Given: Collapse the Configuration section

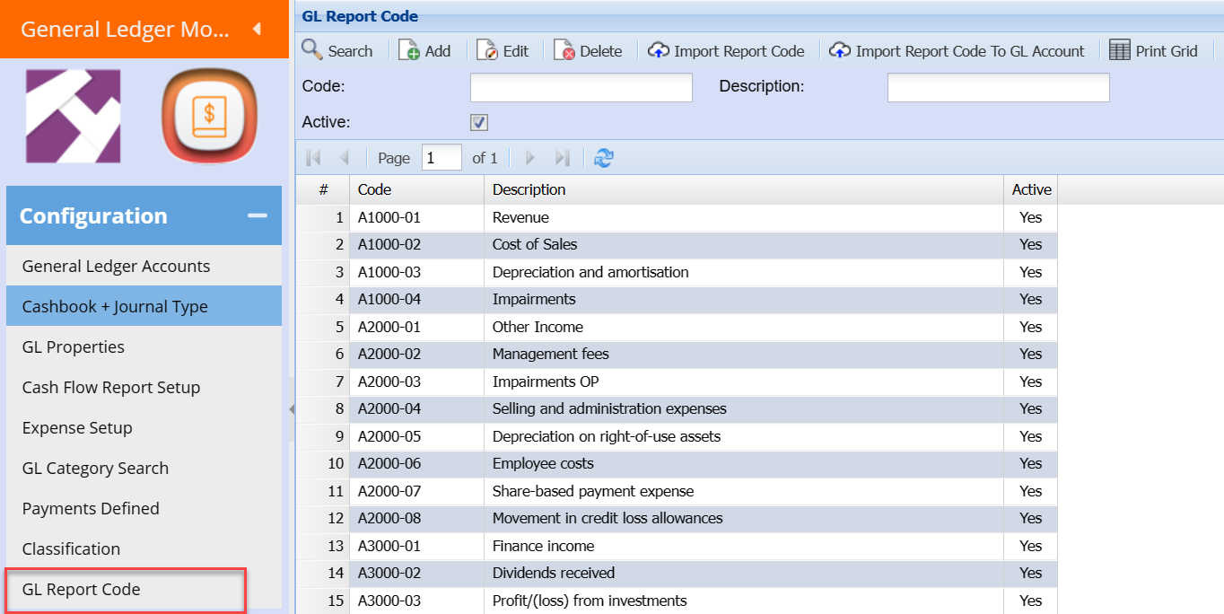Looking at the screenshot, I should pyautogui.click(x=258, y=215).
